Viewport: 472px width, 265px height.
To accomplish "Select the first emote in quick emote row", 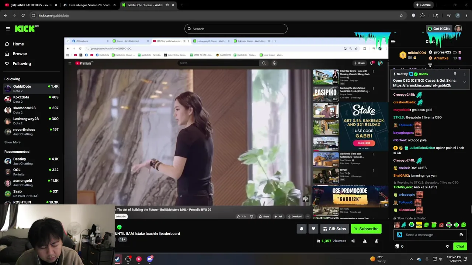I will tap(396, 225).
